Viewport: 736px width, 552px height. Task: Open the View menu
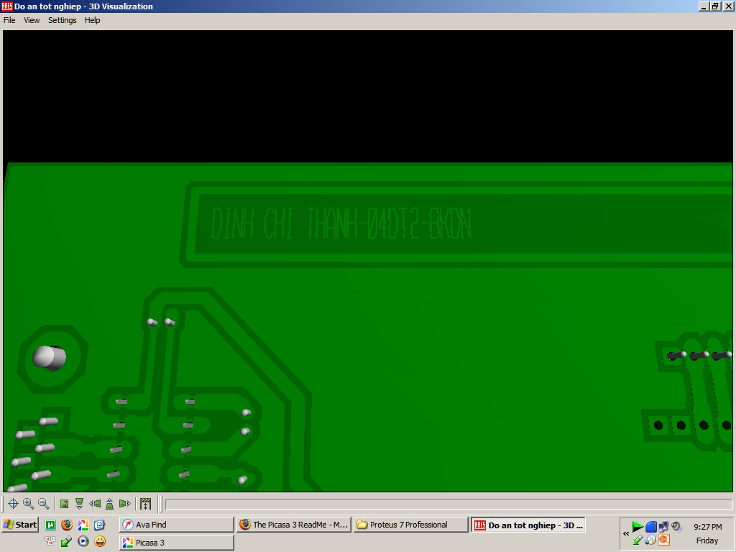pos(32,20)
